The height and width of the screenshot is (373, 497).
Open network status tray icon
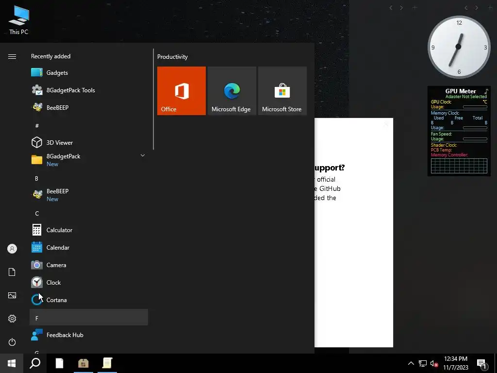coord(423,363)
